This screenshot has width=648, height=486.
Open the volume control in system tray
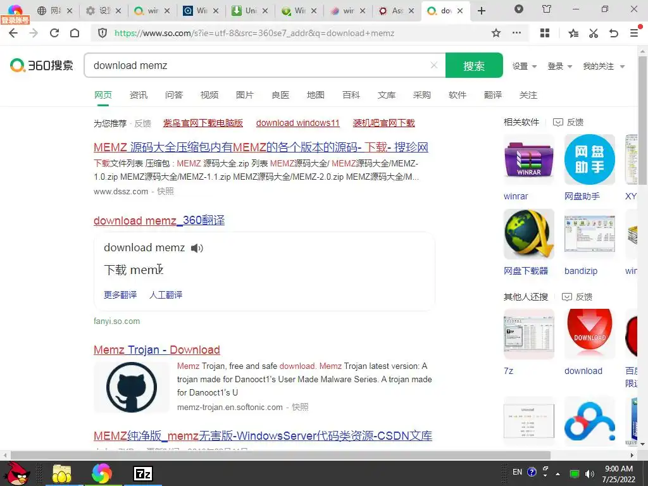click(590, 473)
